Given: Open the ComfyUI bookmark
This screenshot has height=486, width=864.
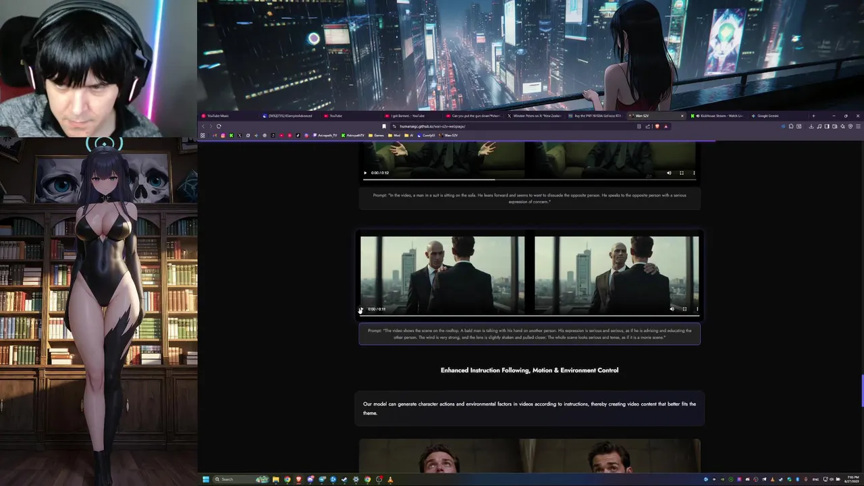Looking at the screenshot, I should (427, 135).
